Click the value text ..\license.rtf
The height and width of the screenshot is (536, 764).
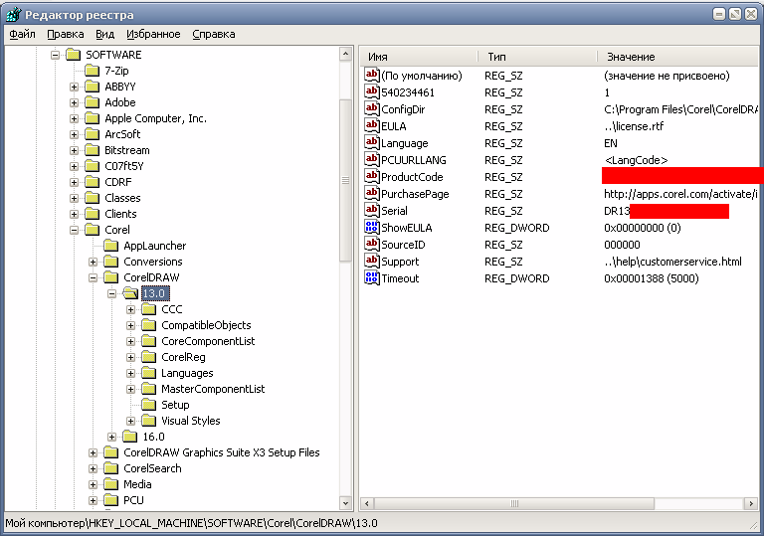[x=634, y=126]
